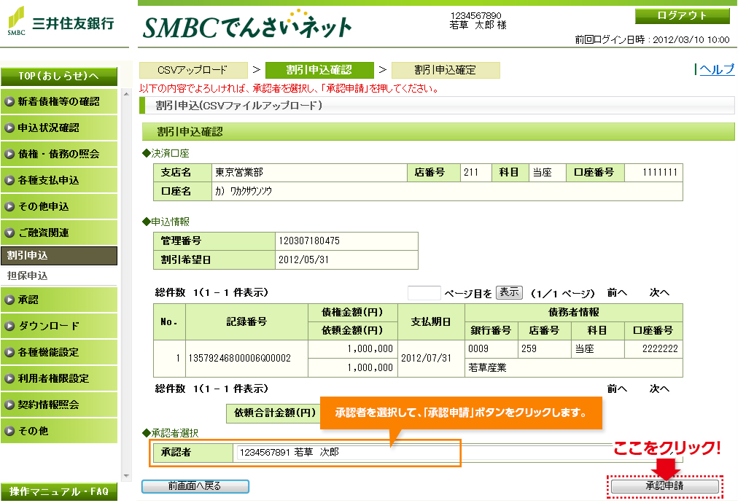The height and width of the screenshot is (503, 738).
Task: Click 支払期日 value 2012/07/31
Action: [426, 358]
